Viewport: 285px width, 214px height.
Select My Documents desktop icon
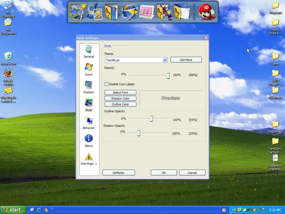tap(8, 26)
